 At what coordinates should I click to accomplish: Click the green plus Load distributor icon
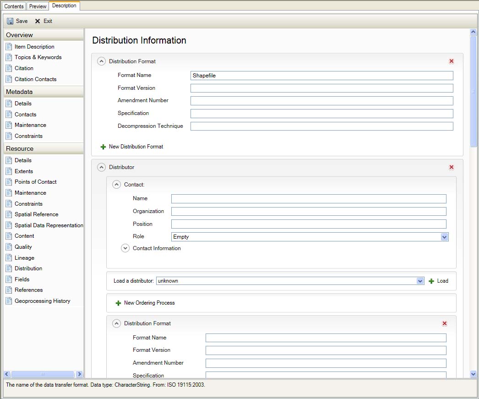pyautogui.click(x=431, y=281)
